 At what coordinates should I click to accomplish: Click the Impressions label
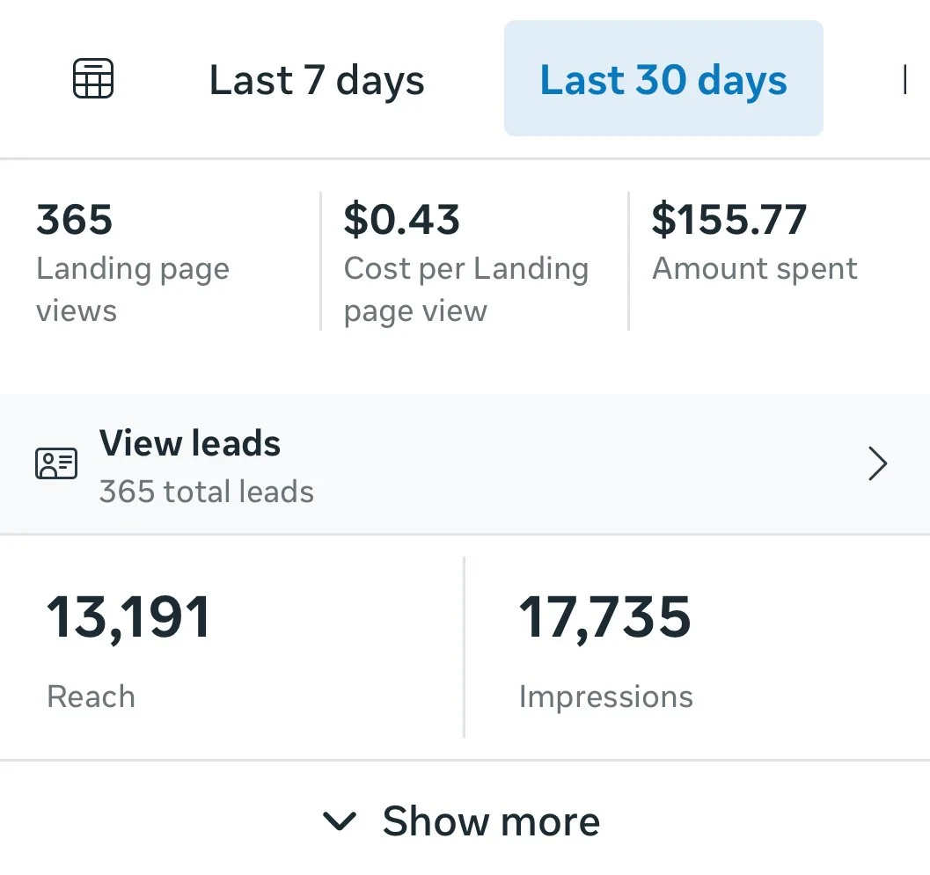(x=606, y=697)
